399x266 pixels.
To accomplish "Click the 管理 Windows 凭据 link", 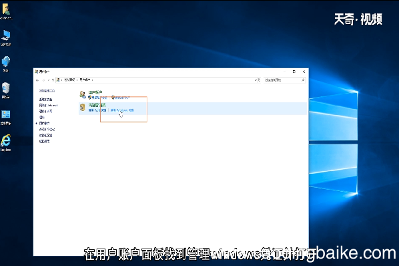I will point(122,110).
